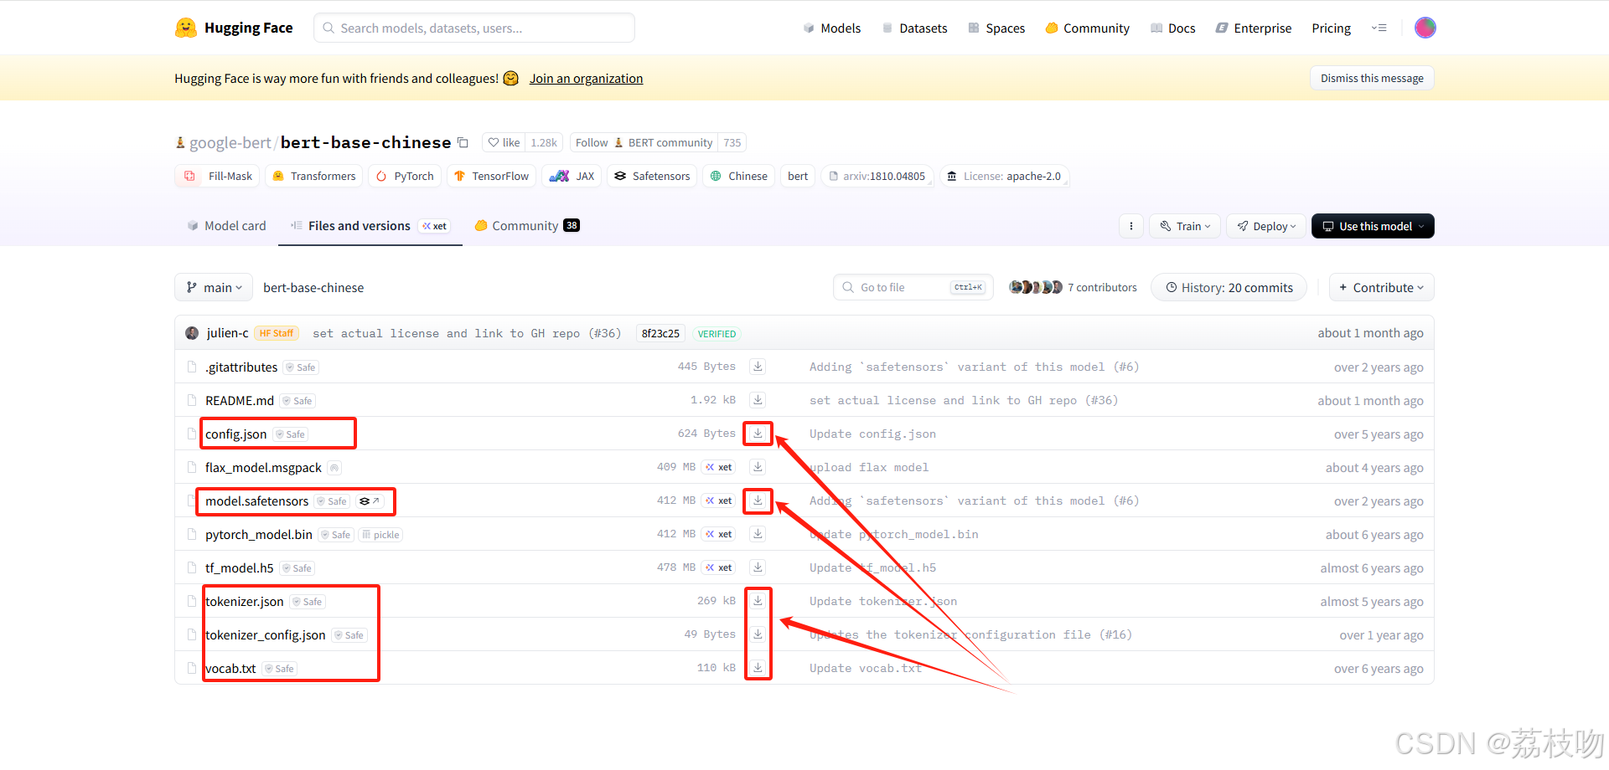Switch to the Model card tab
Image resolution: width=1609 pixels, height=770 pixels.
click(x=226, y=226)
